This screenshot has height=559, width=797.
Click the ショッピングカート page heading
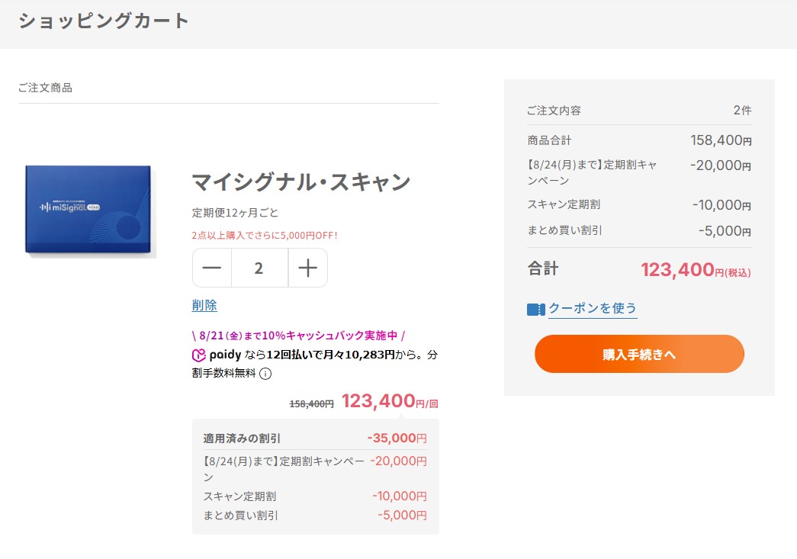coord(104,21)
